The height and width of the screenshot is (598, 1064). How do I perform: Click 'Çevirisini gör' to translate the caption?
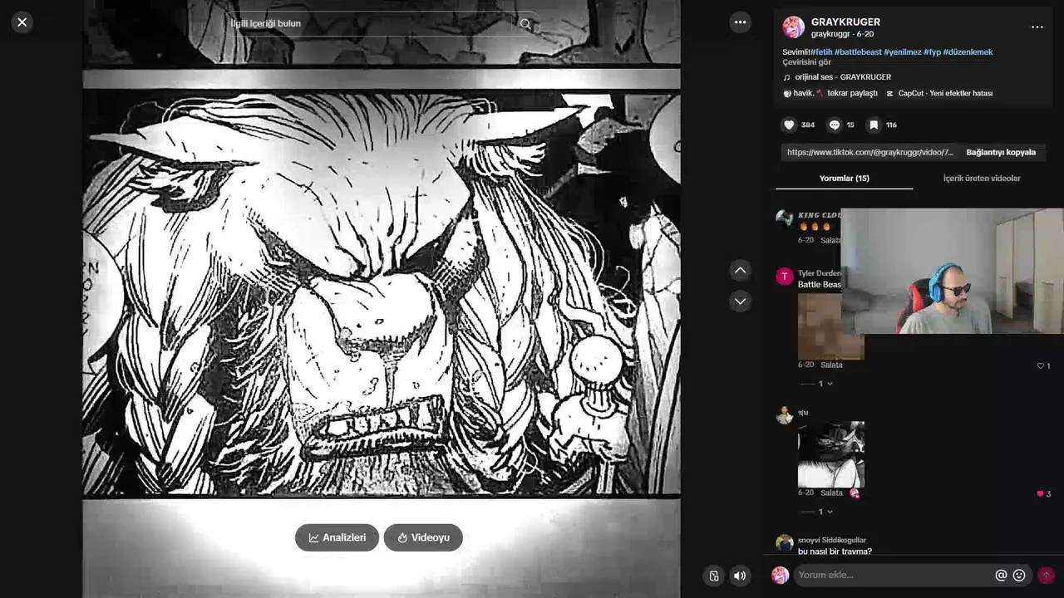click(x=806, y=62)
